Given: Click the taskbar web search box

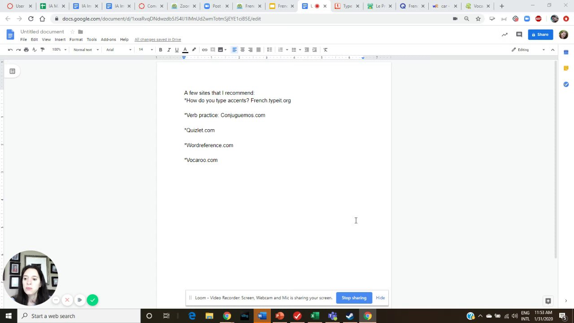Looking at the screenshot, I should [79, 316].
